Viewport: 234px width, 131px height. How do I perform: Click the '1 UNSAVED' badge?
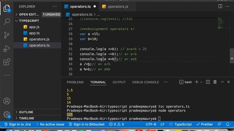[x=52, y=15]
